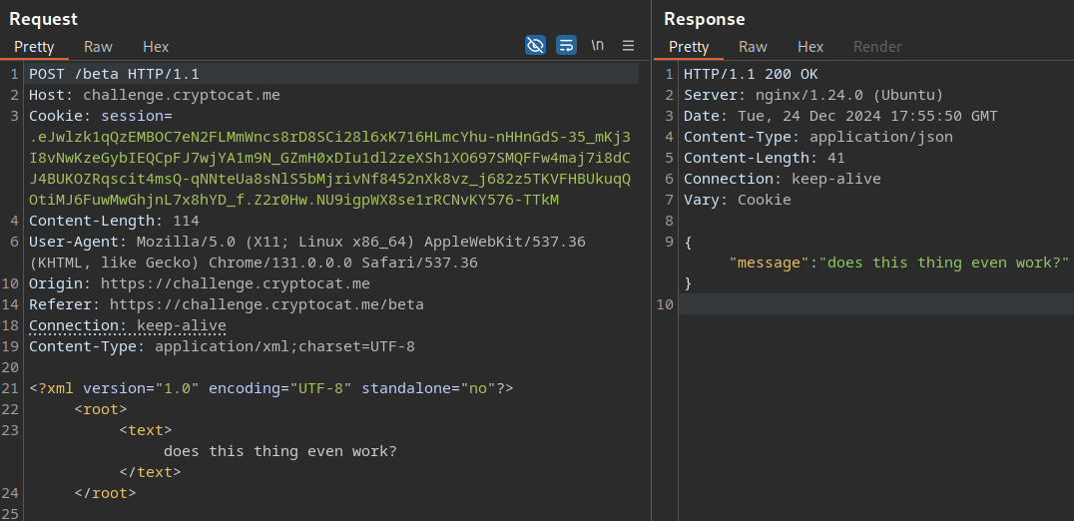Switch to the Response Raw tab

coord(753,47)
